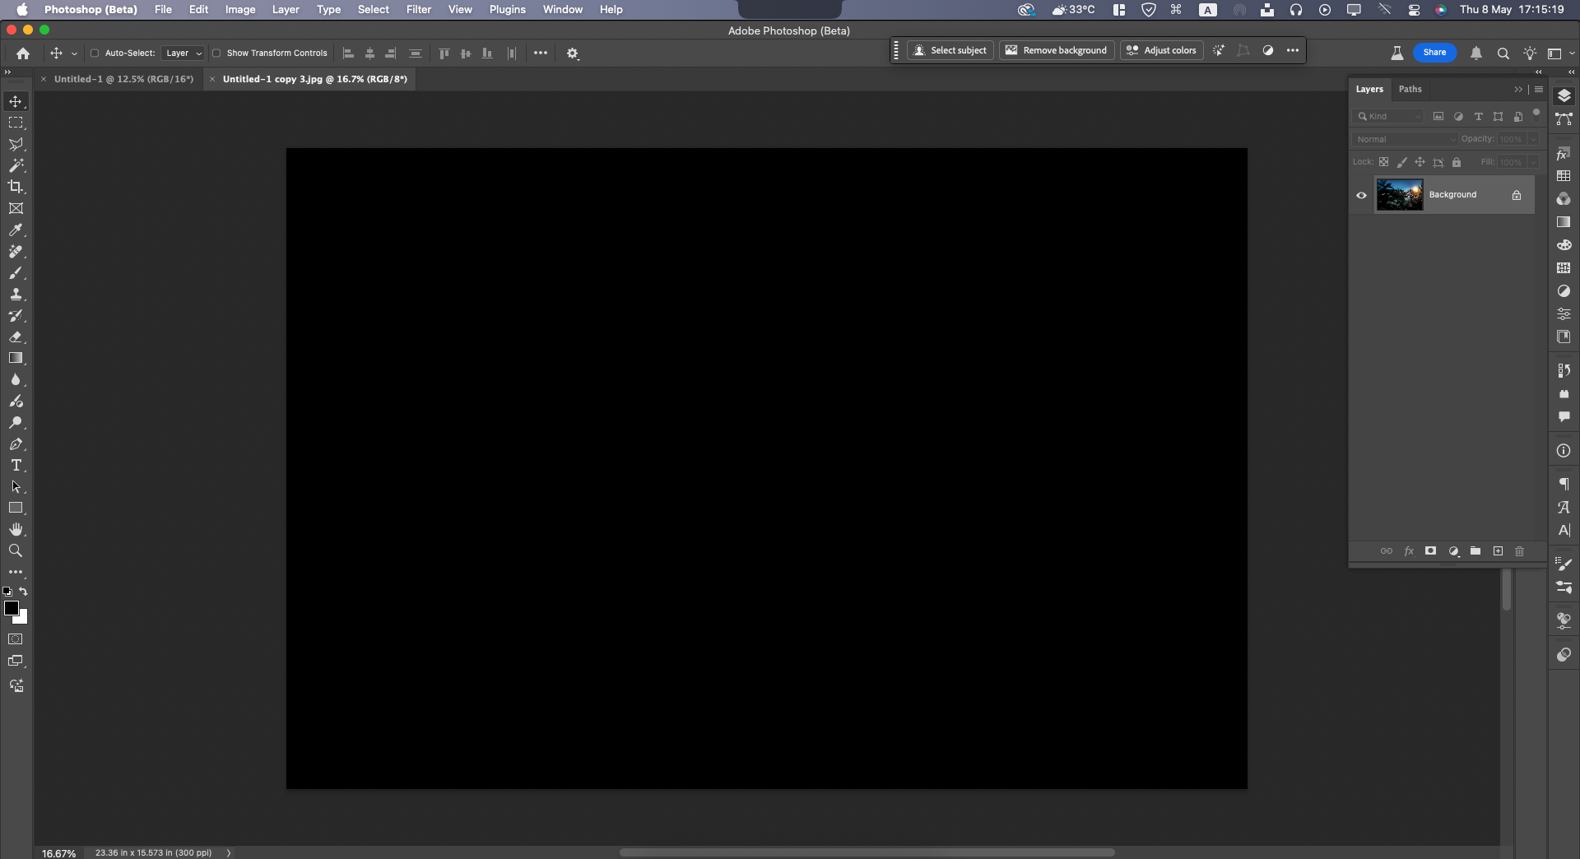Open the Plugins menu
This screenshot has height=859, width=1580.
508,10
